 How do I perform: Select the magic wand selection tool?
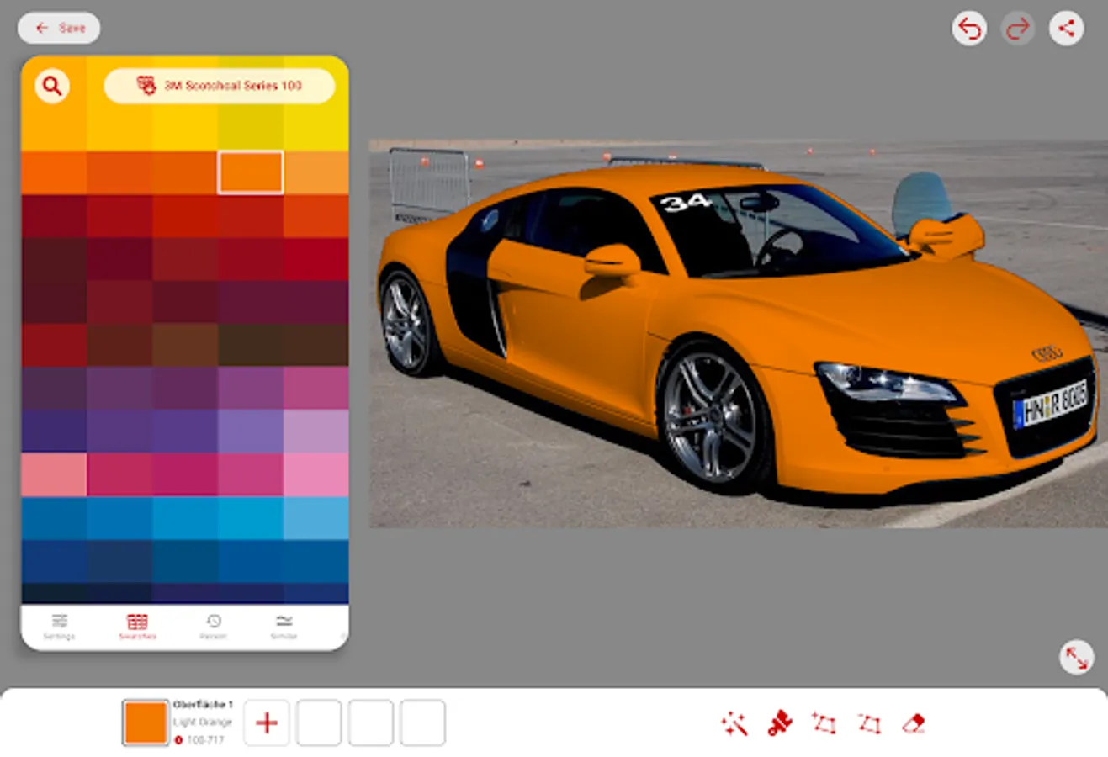click(733, 723)
